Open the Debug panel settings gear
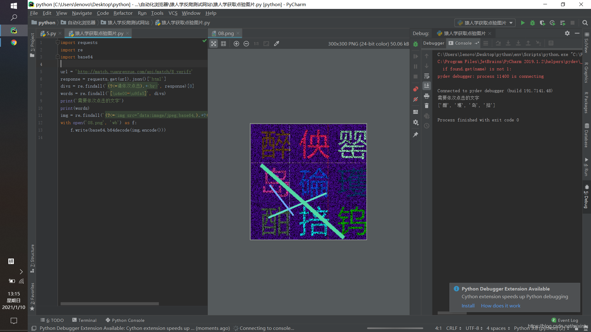Viewport: 591px width, 332px height. coord(567,33)
